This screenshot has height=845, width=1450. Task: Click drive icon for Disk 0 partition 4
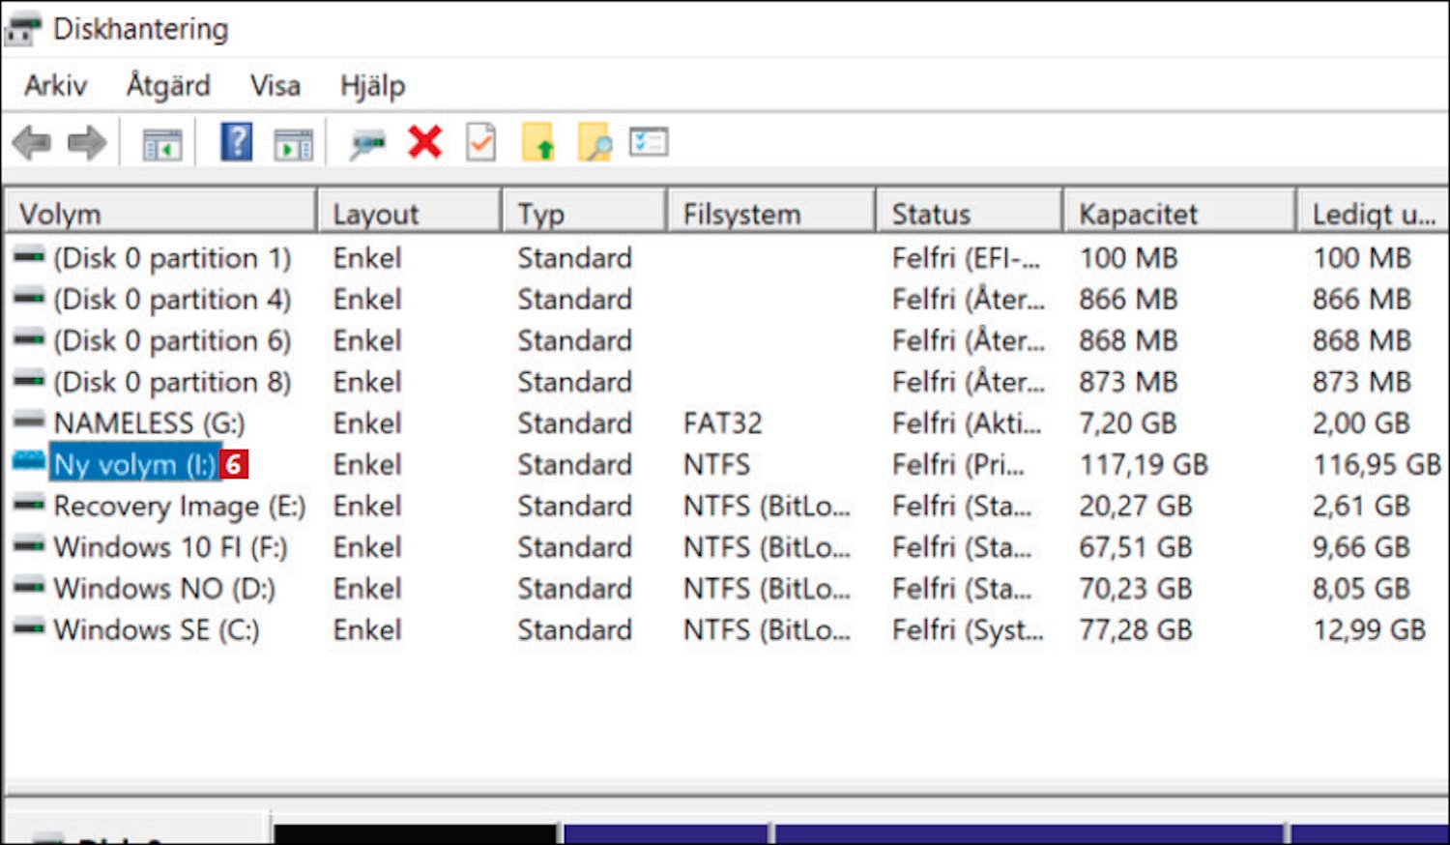(29, 299)
